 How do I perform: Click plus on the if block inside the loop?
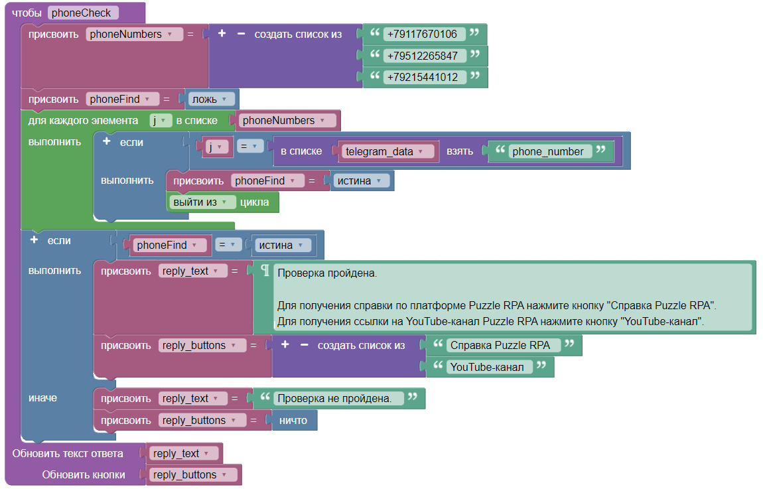pos(107,141)
